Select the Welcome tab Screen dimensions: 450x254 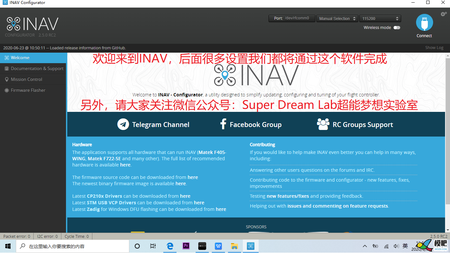[33, 58]
